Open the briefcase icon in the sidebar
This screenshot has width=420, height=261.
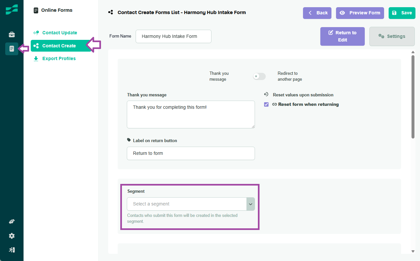[x=12, y=35]
